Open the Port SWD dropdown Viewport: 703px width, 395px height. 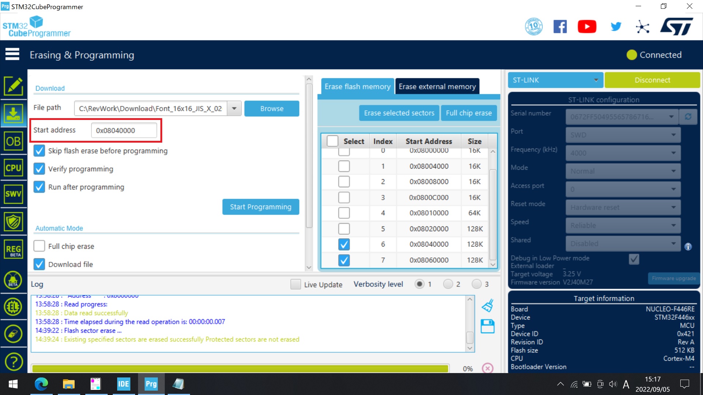pos(623,135)
